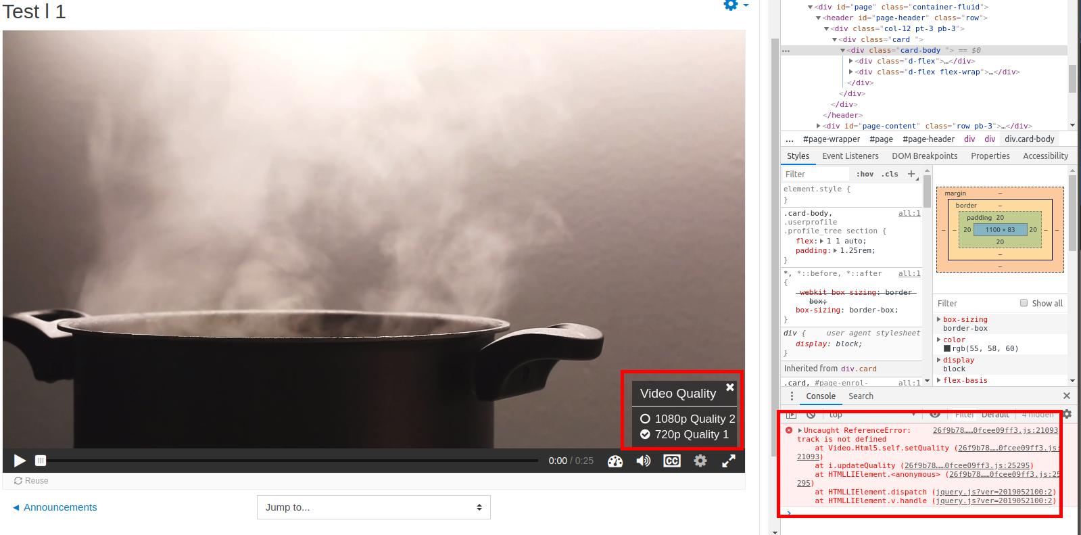Viewport: 1081px width, 535px height.
Task: Select the 1080p Quality 2 option
Action: [688, 419]
